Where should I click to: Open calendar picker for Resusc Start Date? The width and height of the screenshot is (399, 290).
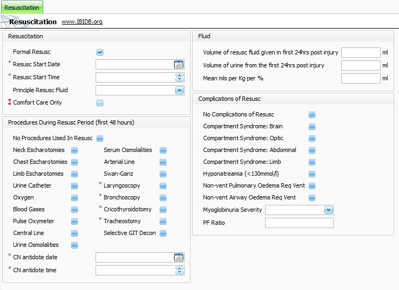point(179,65)
